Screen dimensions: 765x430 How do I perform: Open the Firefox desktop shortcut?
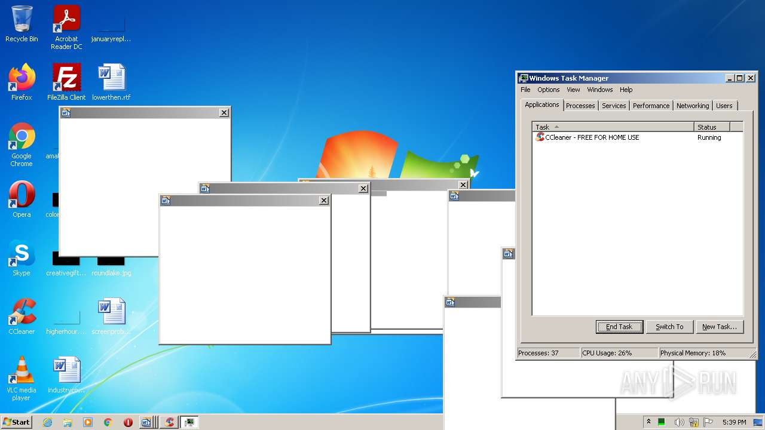(22, 82)
